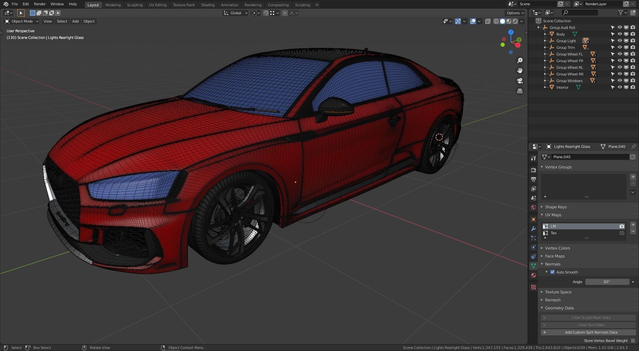Toggle the camera view gizmo
This screenshot has width=639, height=351.
coord(520,81)
